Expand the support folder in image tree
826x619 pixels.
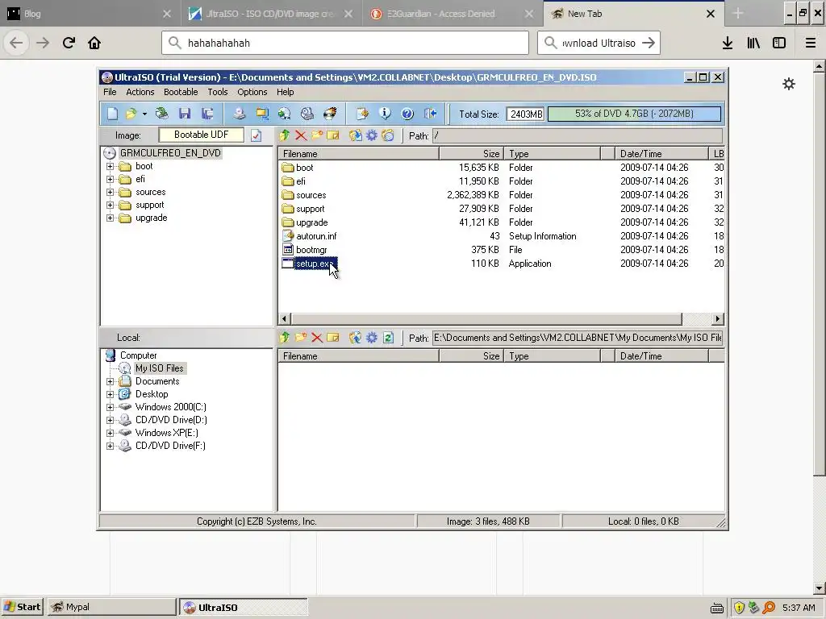110,206
